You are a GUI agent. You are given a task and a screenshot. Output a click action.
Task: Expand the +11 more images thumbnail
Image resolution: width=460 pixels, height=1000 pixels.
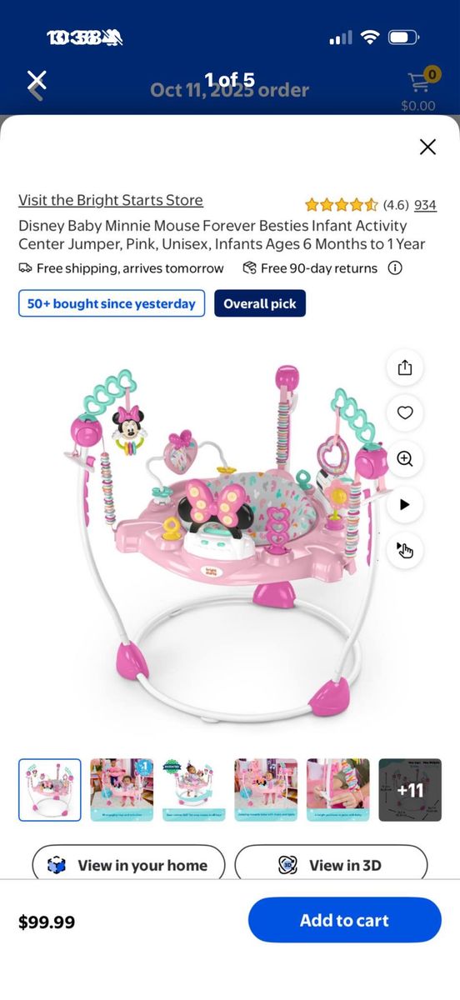click(410, 790)
